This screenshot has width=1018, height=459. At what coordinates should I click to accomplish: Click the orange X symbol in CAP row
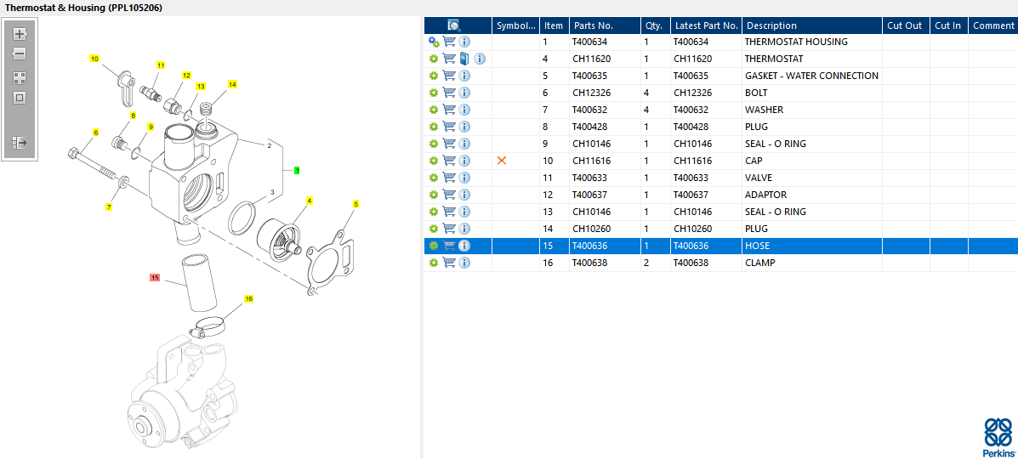pyautogui.click(x=501, y=161)
